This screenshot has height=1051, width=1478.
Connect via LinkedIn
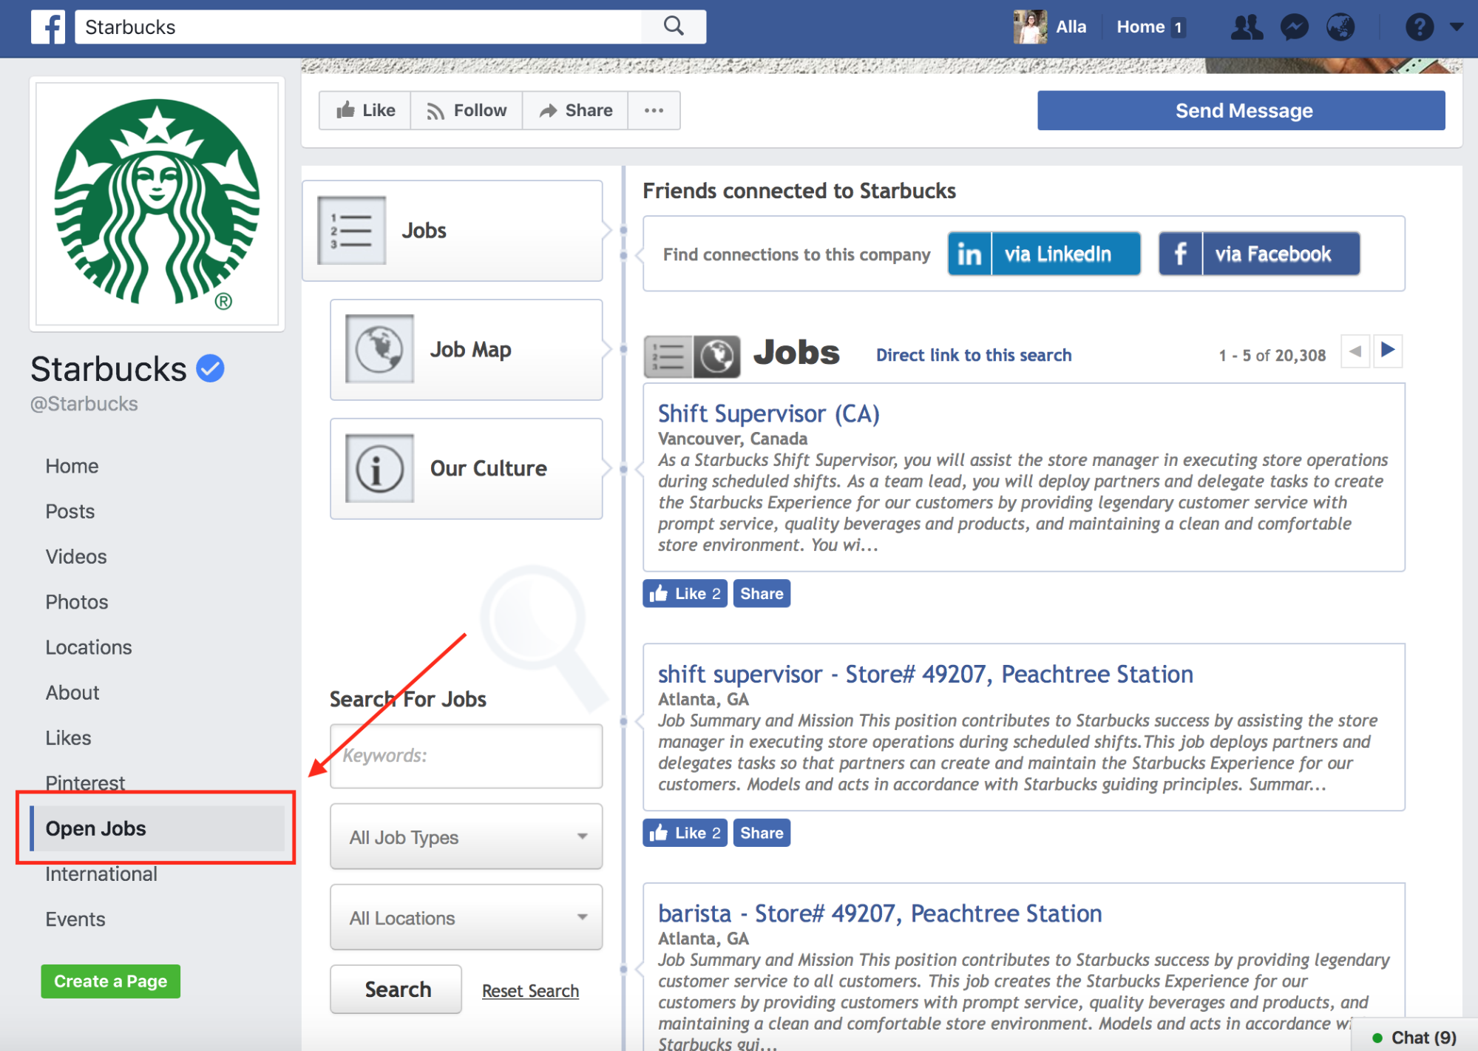point(1044,254)
